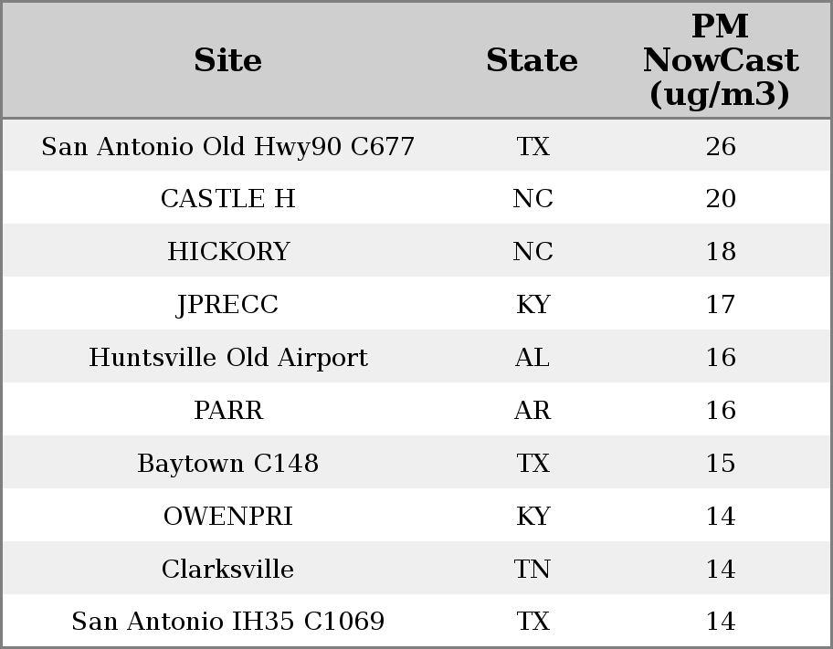
Task: Click the AR state cell
Action: pos(532,411)
